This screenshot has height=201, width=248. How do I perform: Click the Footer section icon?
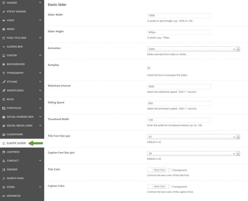click(x=4, y=55)
